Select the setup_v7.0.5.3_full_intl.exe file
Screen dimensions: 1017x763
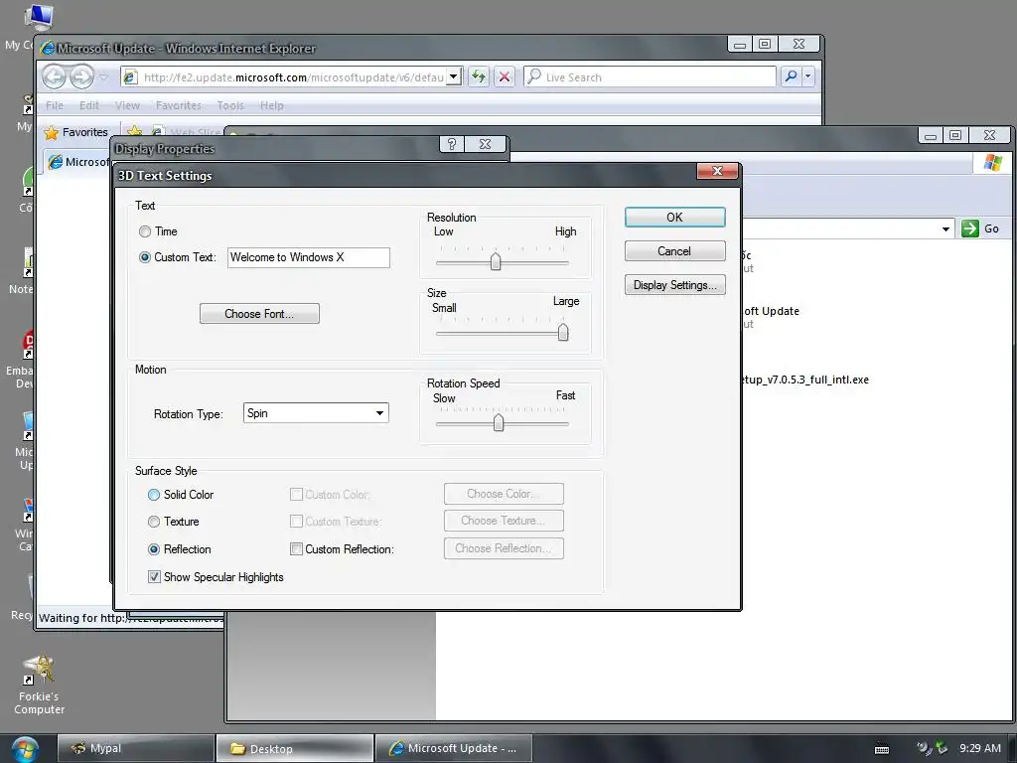(x=804, y=380)
